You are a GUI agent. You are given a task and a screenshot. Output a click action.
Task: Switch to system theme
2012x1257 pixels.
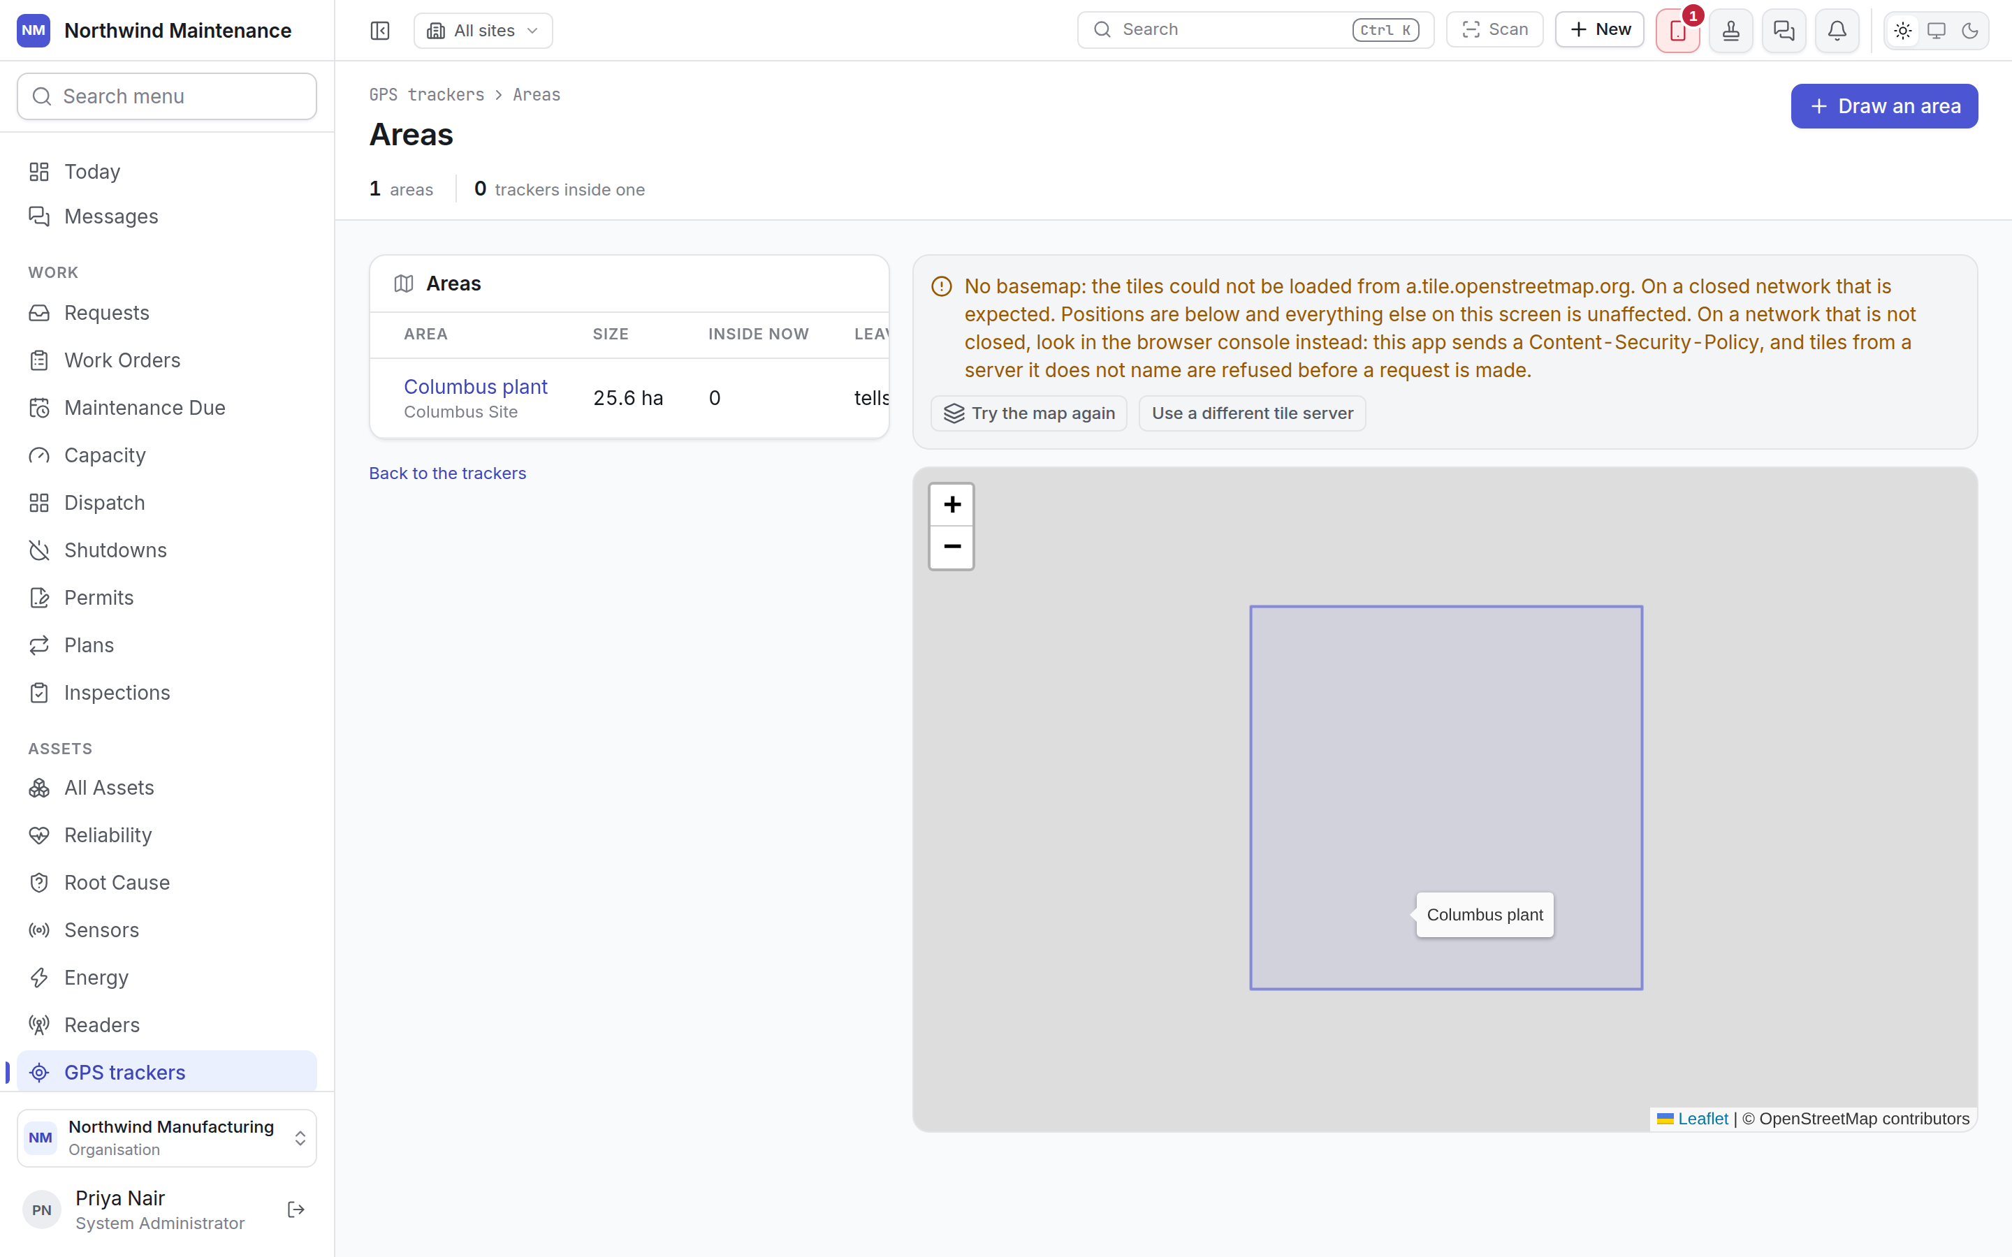point(1937,31)
